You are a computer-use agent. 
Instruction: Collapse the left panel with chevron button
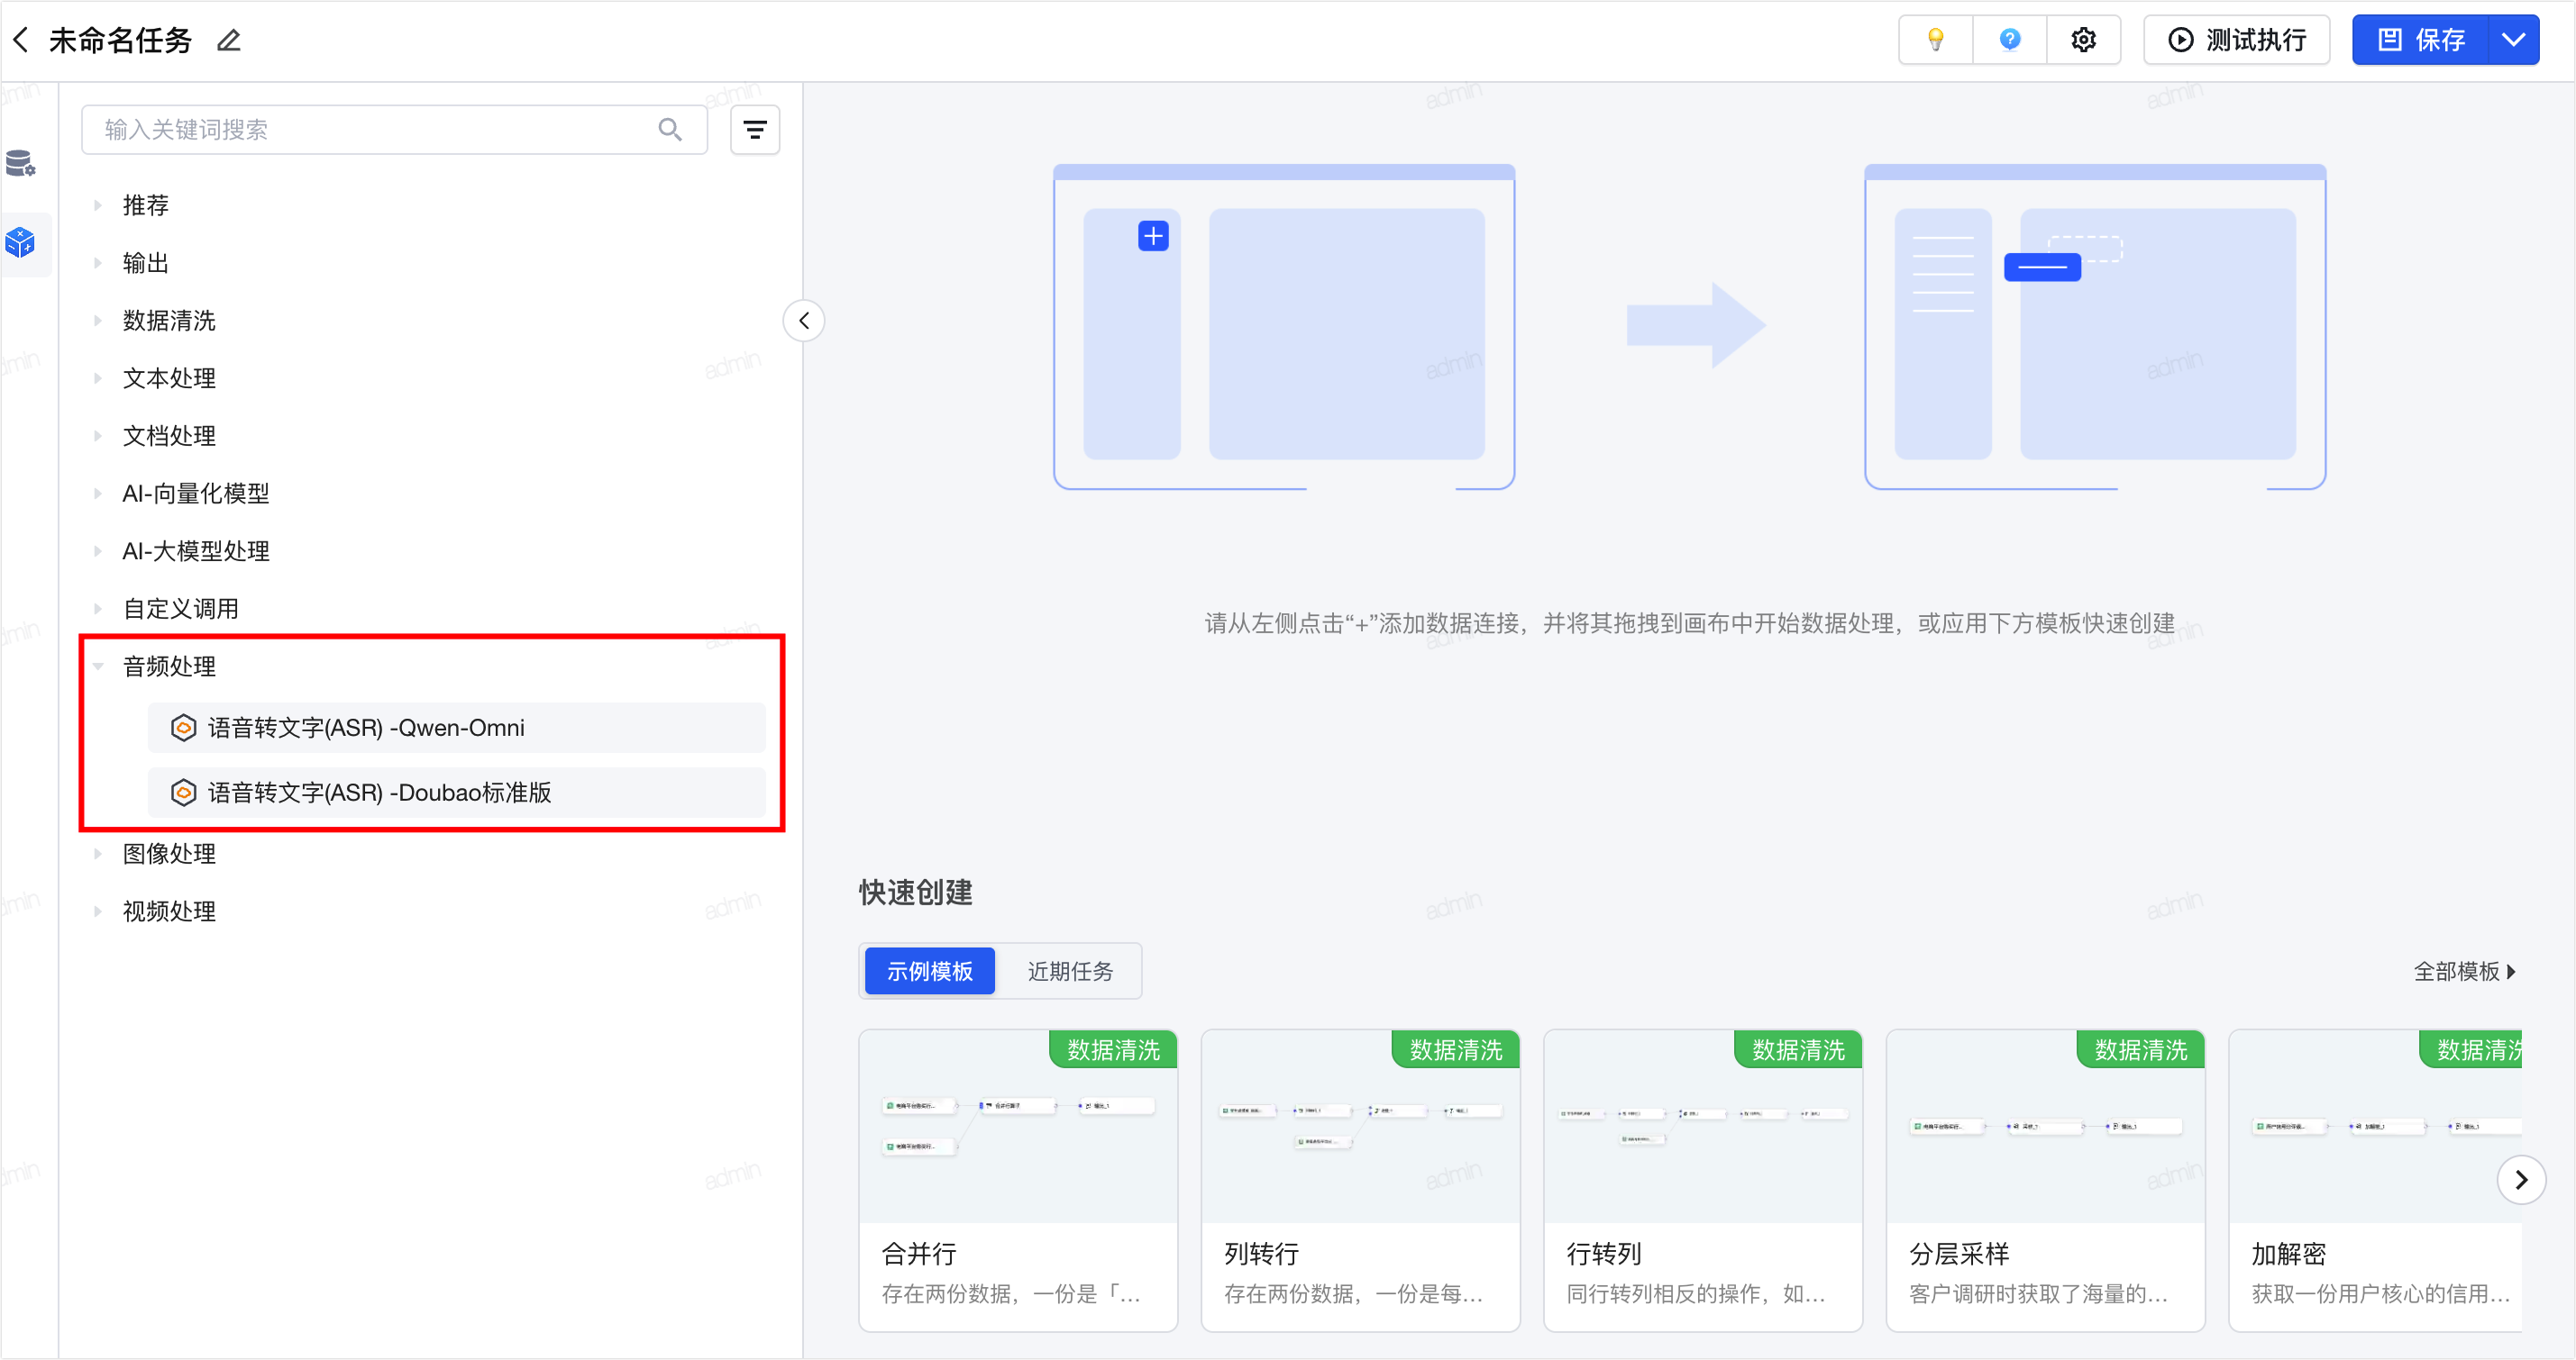[x=804, y=321]
